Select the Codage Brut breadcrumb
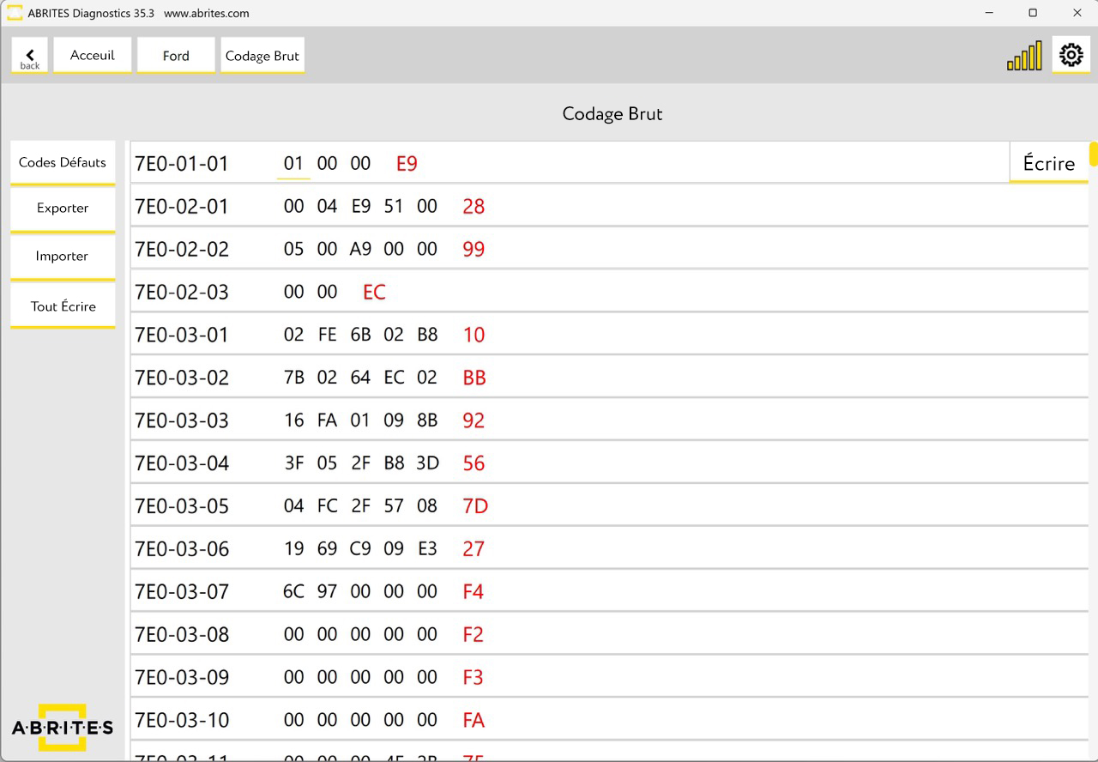This screenshot has height=762, width=1098. click(x=262, y=56)
